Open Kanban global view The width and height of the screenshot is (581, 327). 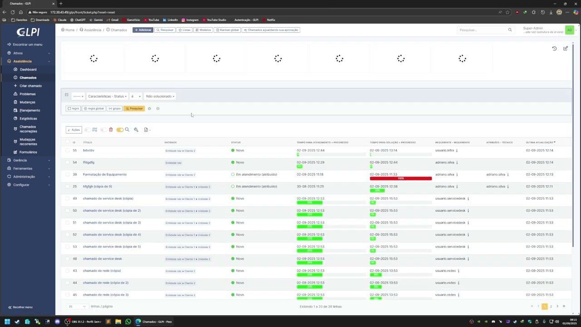[x=227, y=30]
